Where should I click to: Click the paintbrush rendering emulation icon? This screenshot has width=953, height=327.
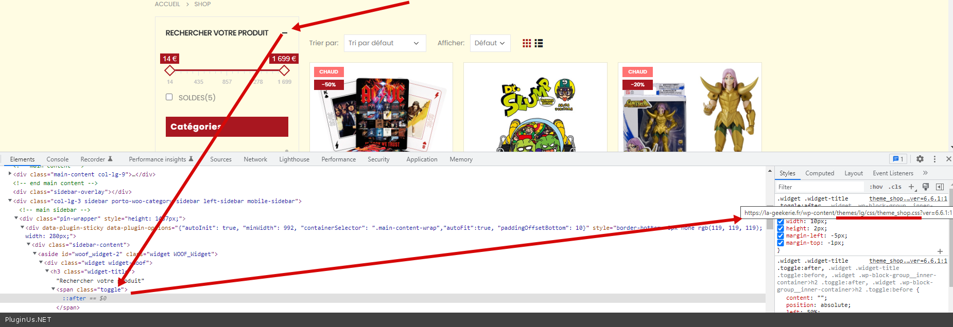click(926, 187)
